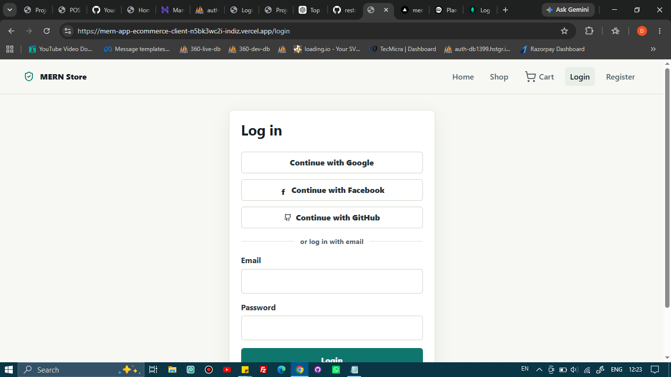The width and height of the screenshot is (671, 377).
Task: Go to Home in the navbar
Action: [x=463, y=77]
